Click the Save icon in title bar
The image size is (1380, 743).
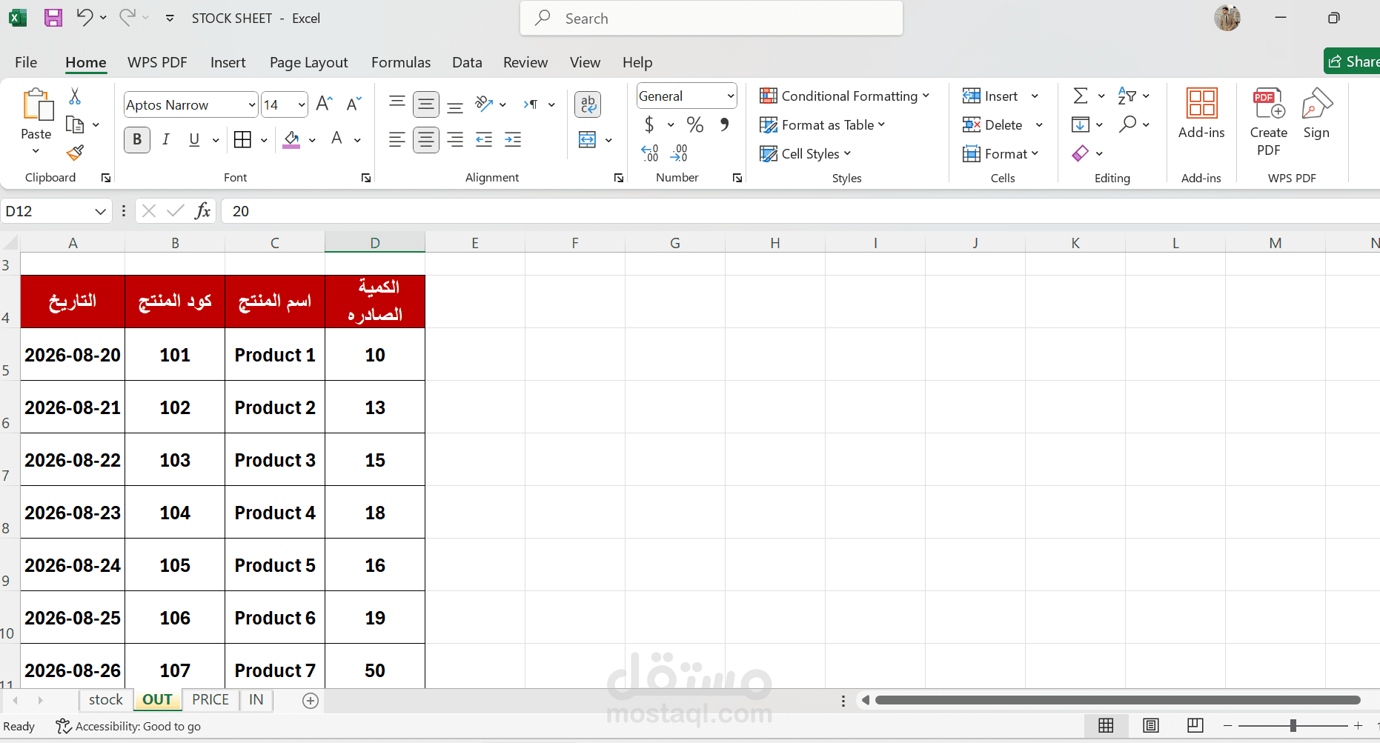[53, 18]
